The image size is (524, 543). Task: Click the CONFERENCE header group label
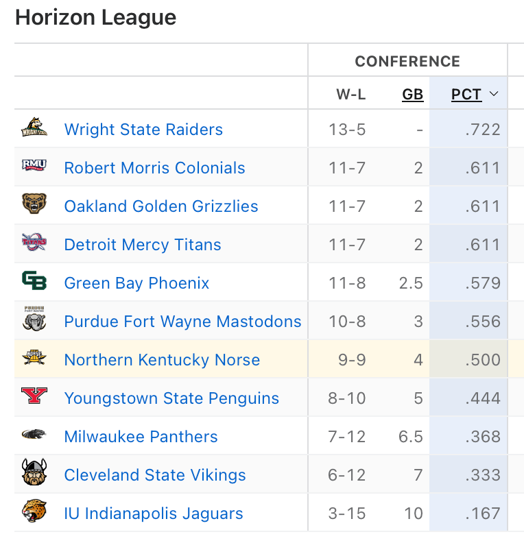pyautogui.click(x=407, y=62)
